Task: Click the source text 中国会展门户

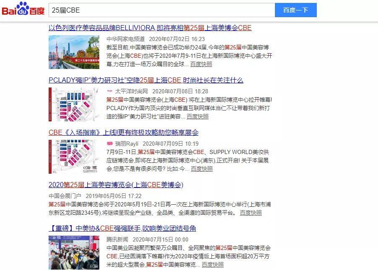Action: [65, 196]
